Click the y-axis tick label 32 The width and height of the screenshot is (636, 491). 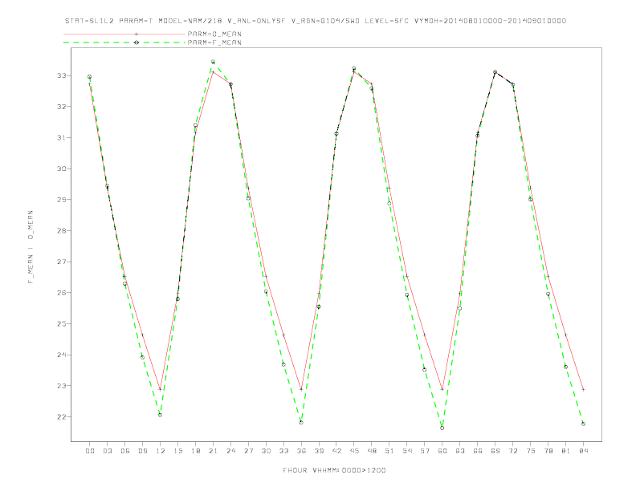click(61, 107)
